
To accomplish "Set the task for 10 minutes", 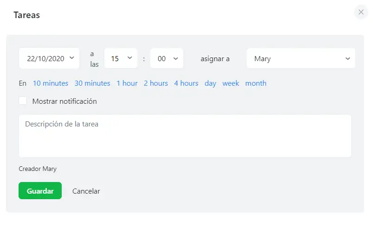I will (x=51, y=83).
